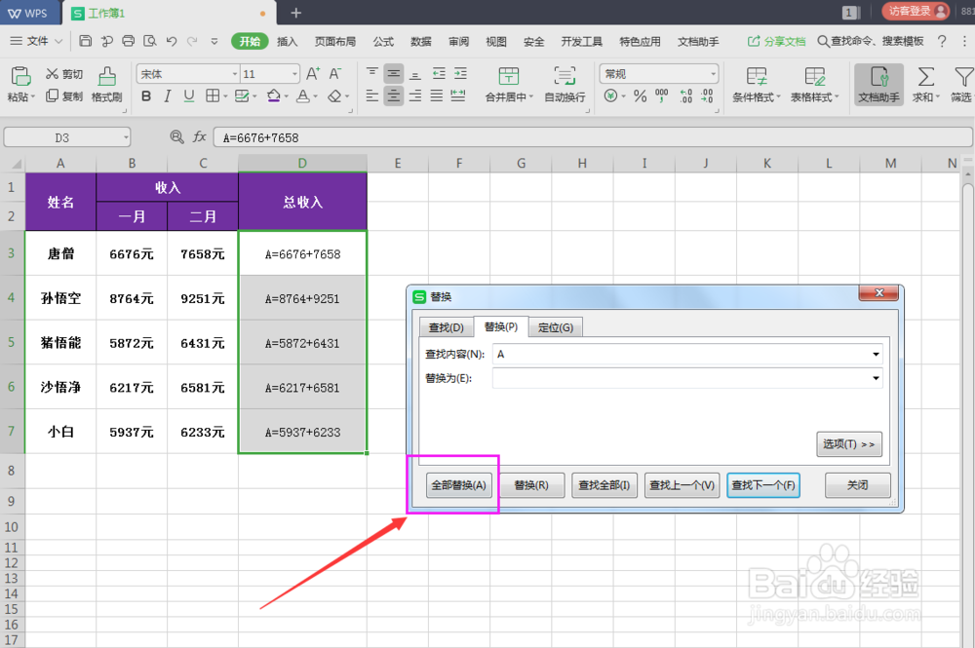975x648 pixels.
Task: Apply percent style format
Action: click(x=640, y=95)
